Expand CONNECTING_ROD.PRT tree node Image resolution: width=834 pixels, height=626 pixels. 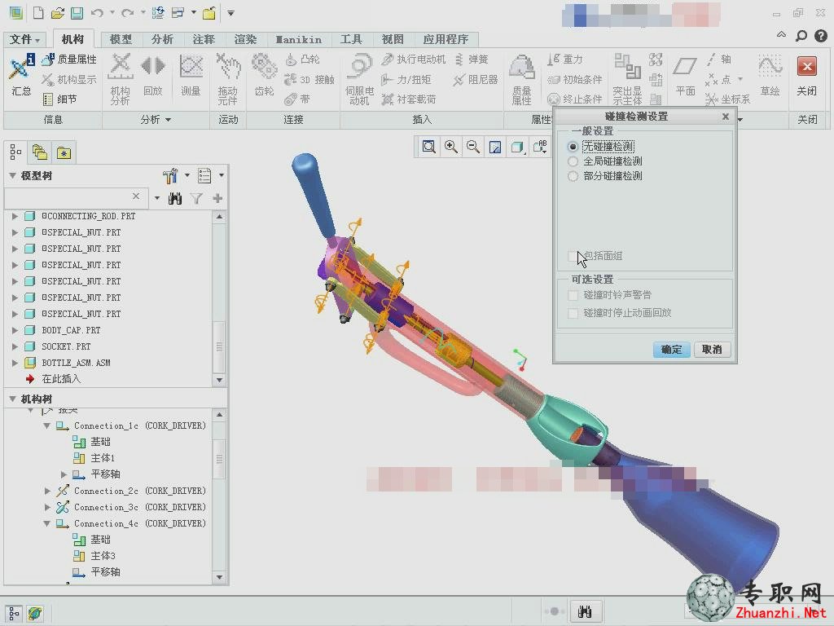coord(15,216)
